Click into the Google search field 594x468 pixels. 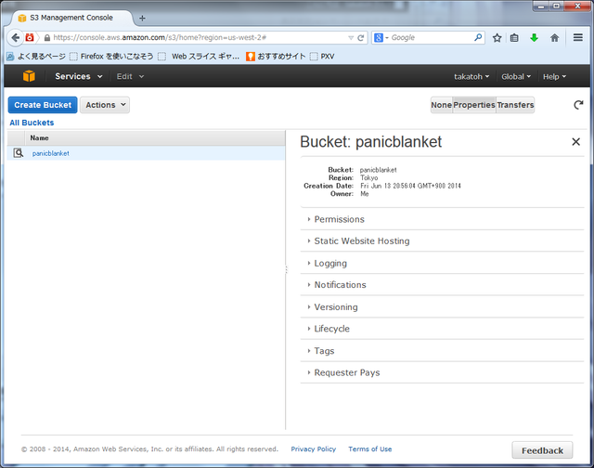pos(431,37)
